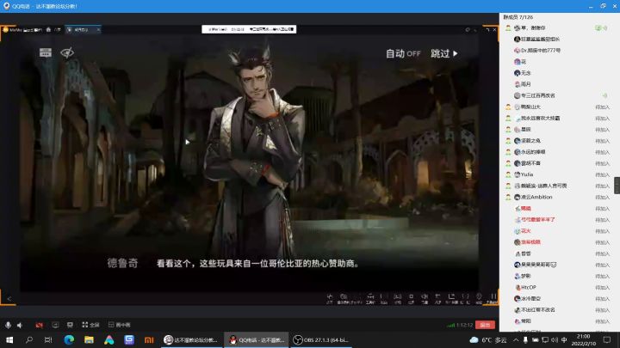The image size is (620, 348).
Task: Select member 凌云Ambition in list
Action: tap(533, 197)
